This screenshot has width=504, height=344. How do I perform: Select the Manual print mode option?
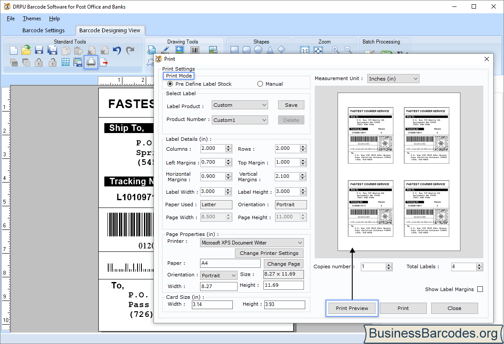(x=260, y=84)
